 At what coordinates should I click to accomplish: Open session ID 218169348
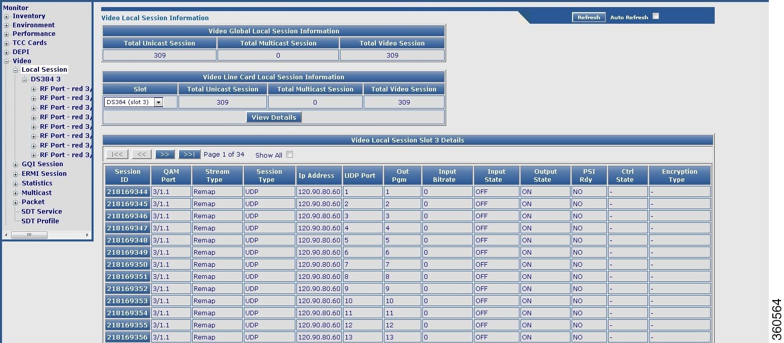[x=127, y=240]
